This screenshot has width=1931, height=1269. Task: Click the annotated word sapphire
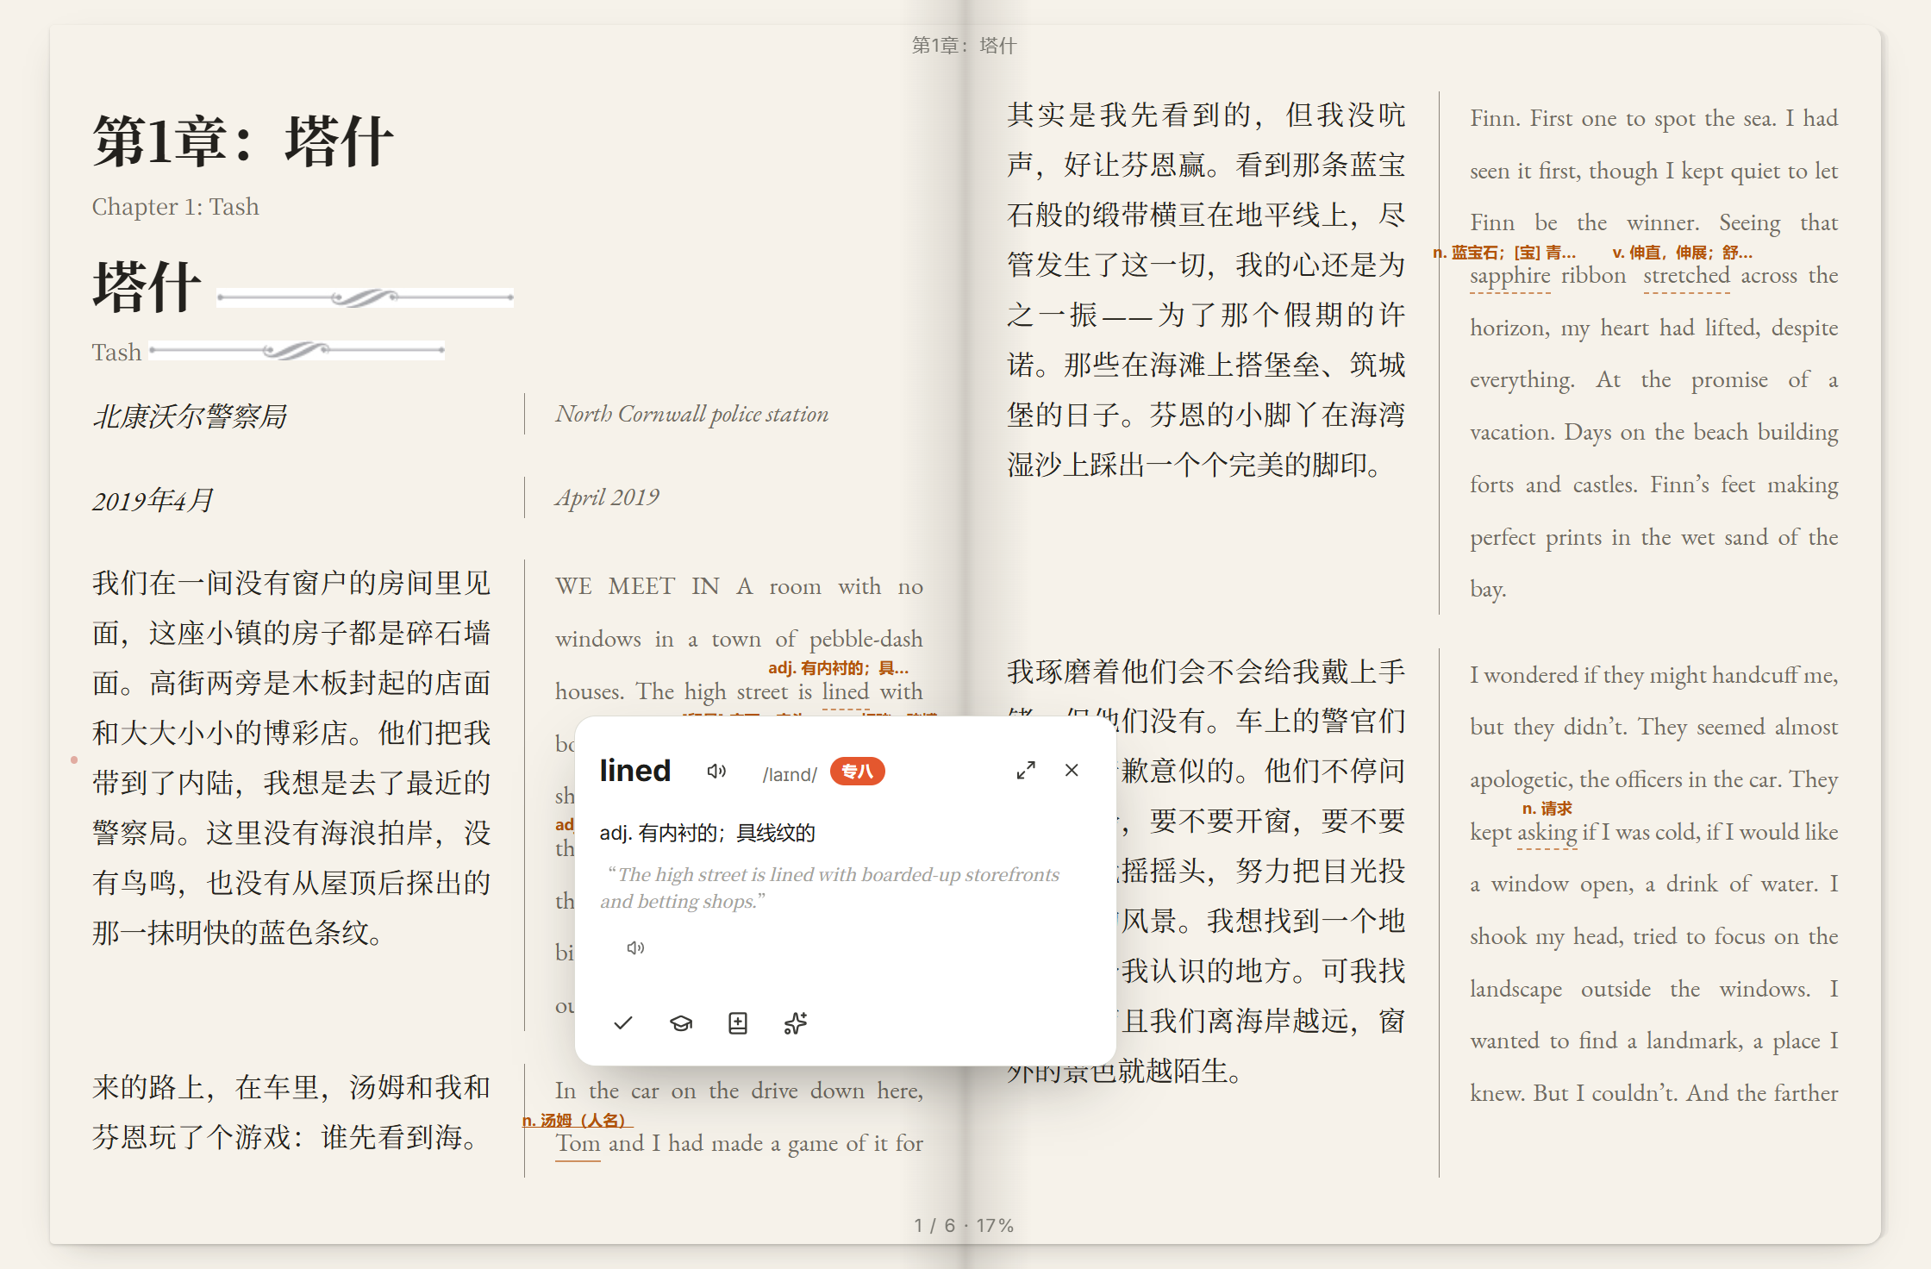pyautogui.click(x=1510, y=276)
